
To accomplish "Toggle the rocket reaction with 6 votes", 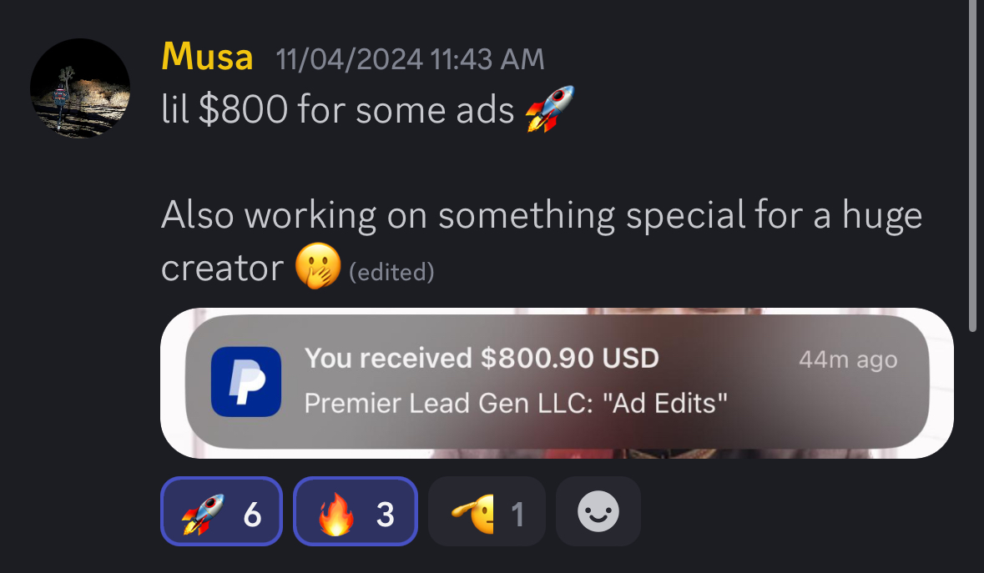I will [x=221, y=511].
